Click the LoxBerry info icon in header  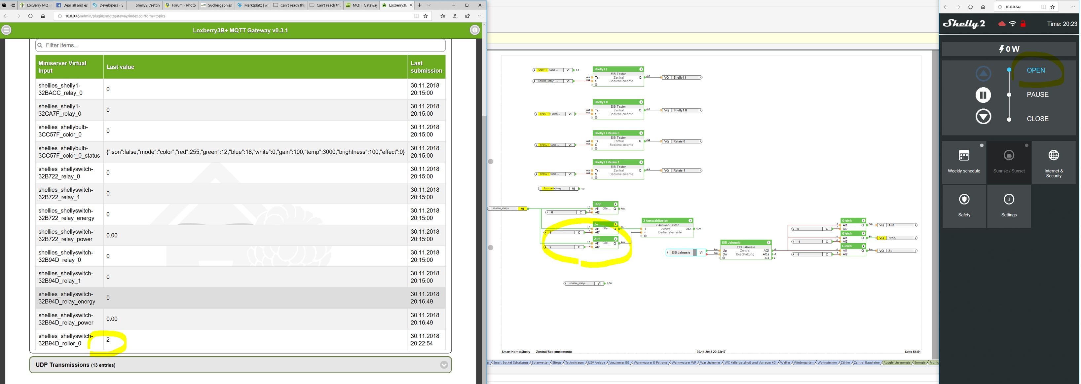coord(474,30)
